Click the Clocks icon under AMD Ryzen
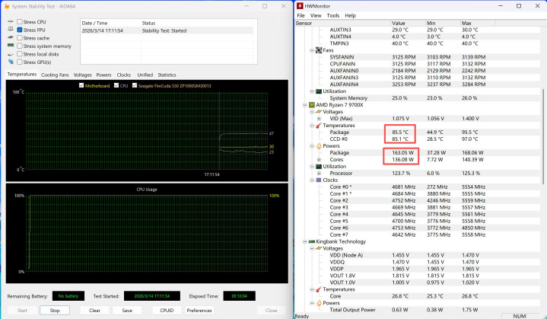 point(318,180)
